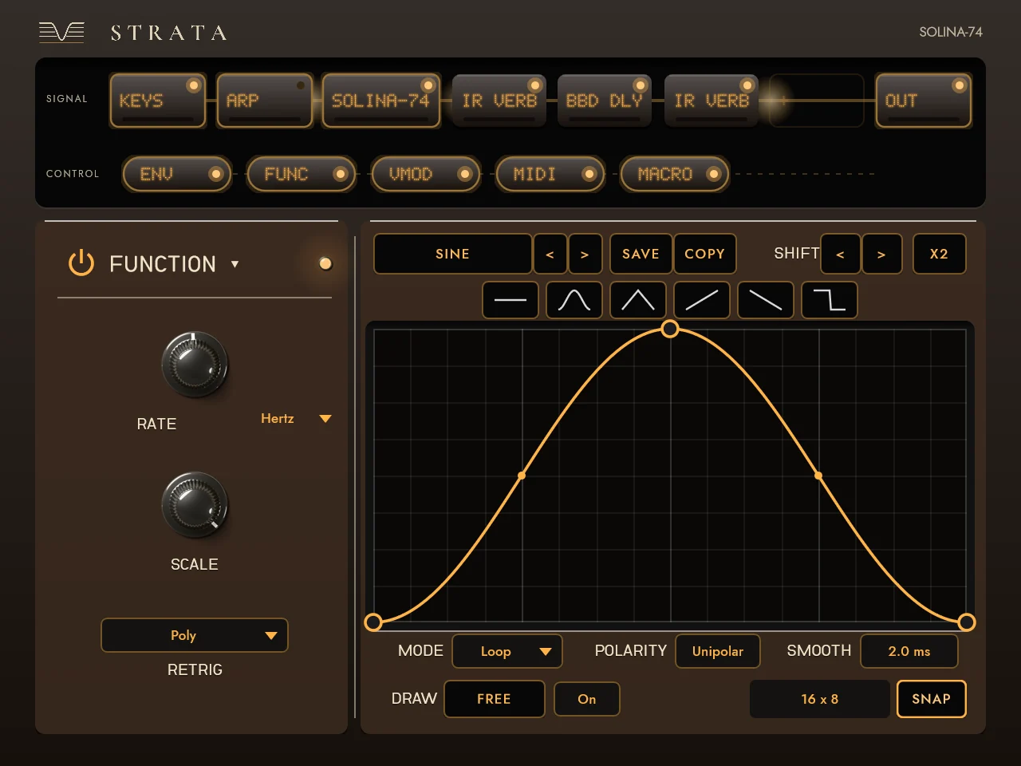Click the SCALE knob

195,504
